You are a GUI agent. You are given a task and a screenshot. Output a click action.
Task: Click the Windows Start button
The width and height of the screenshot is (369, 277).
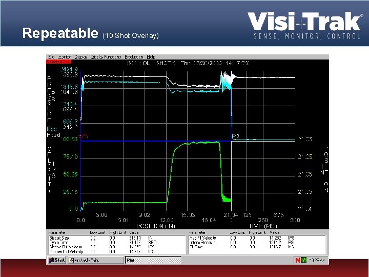click(x=56, y=260)
